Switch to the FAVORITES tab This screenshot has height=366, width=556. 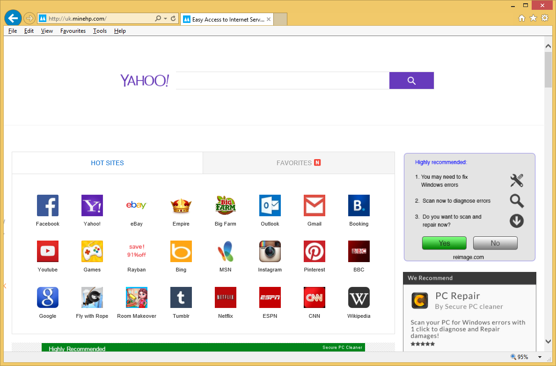pos(298,163)
